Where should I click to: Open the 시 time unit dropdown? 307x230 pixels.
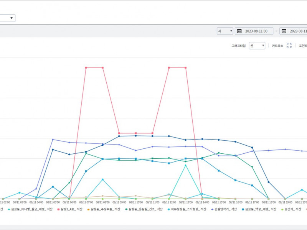pos(225,31)
